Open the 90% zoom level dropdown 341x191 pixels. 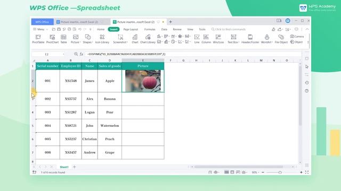coord(255,172)
